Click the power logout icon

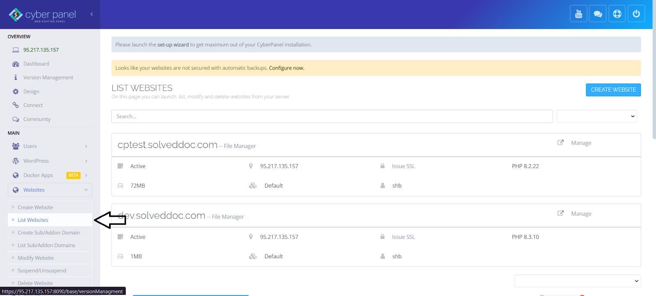636,14
